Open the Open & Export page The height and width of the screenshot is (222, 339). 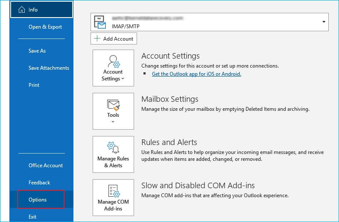tap(45, 27)
